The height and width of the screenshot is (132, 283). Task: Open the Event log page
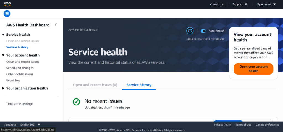point(13,80)
